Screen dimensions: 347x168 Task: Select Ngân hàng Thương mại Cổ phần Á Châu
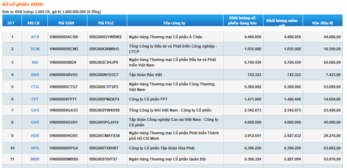coord(165,37)
